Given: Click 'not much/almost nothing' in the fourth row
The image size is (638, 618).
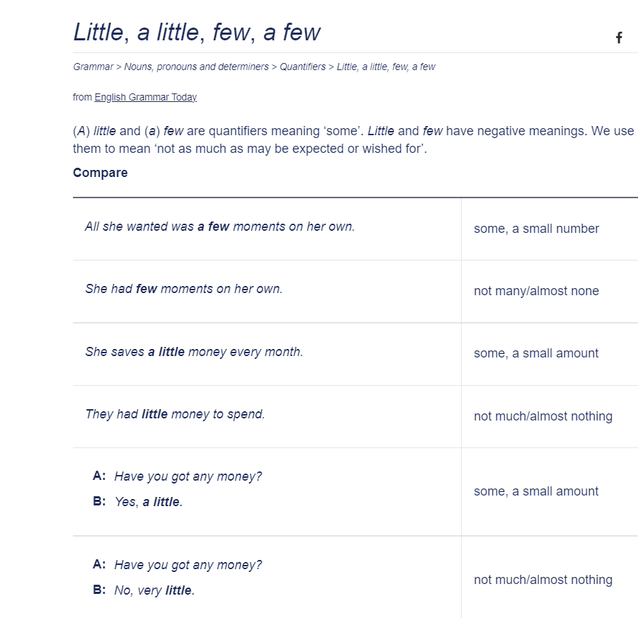Looking at the screenshot, I should tap(543, 416).
